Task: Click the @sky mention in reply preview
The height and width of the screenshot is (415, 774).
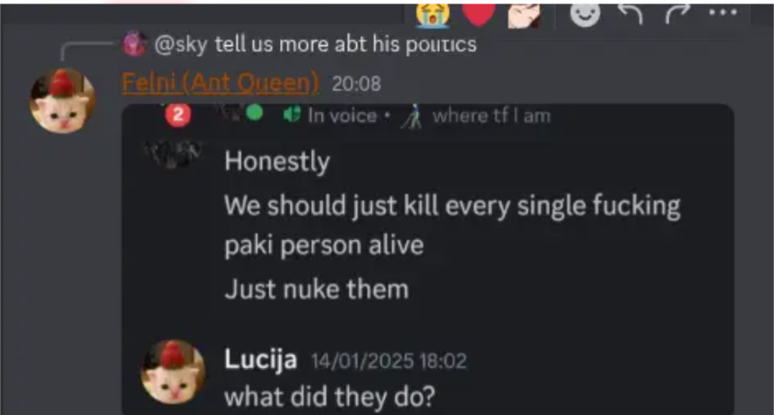Action: pyautogui.click(x=181, y=45)
